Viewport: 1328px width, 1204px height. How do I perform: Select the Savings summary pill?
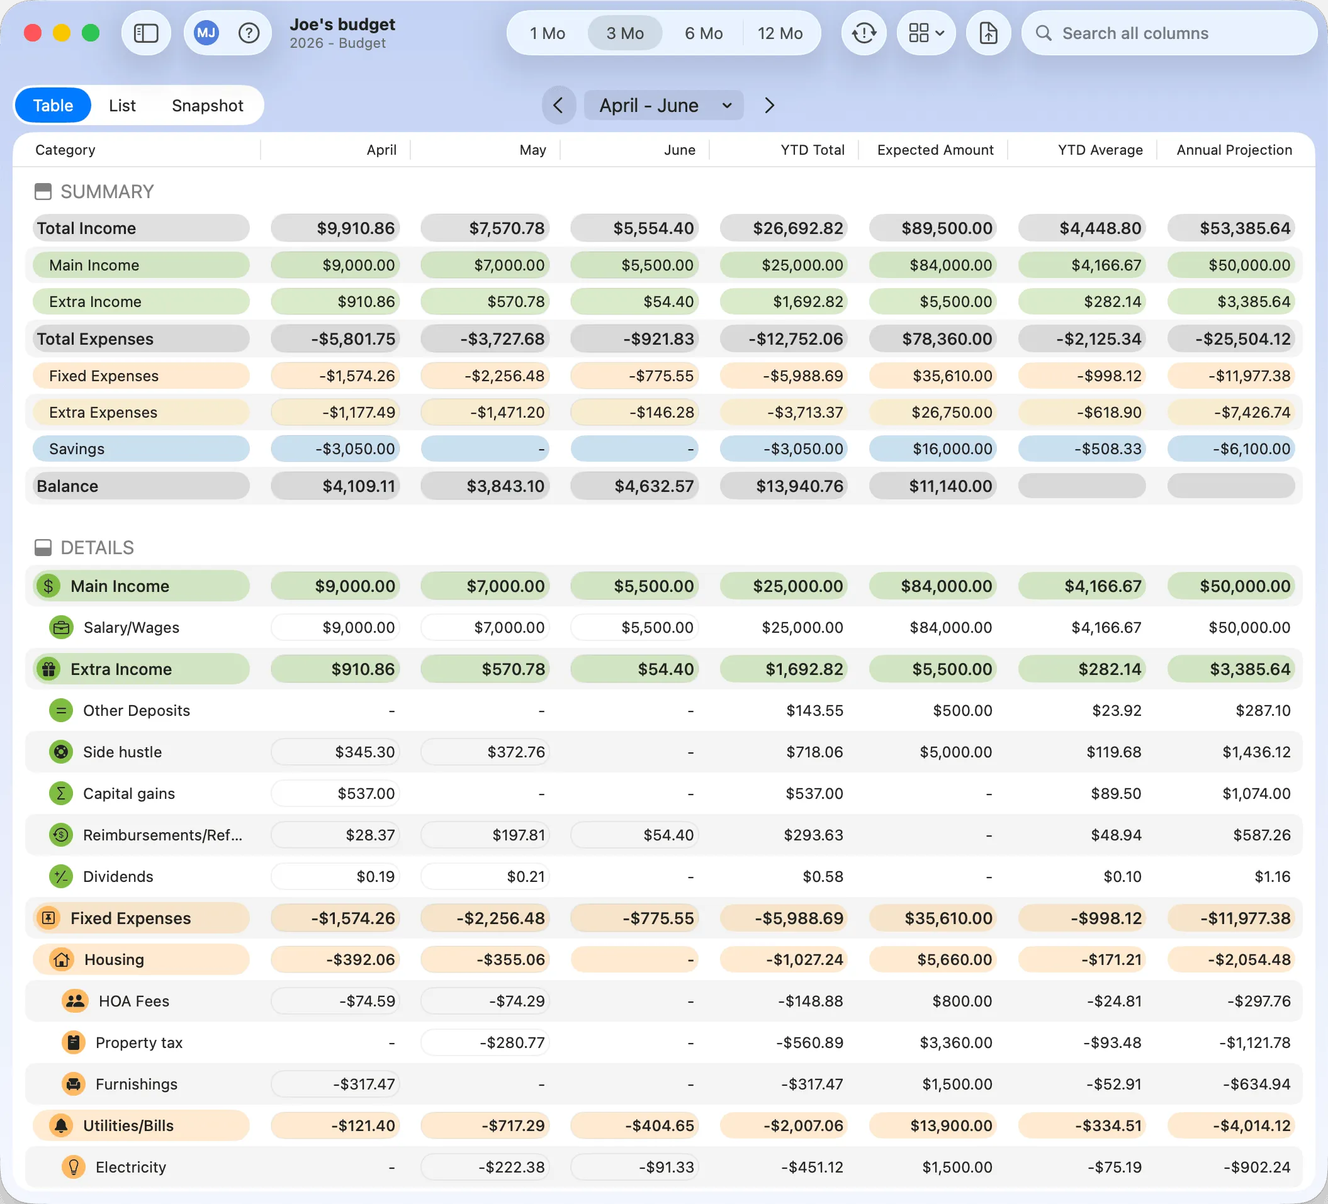click(x=141, y=449)
